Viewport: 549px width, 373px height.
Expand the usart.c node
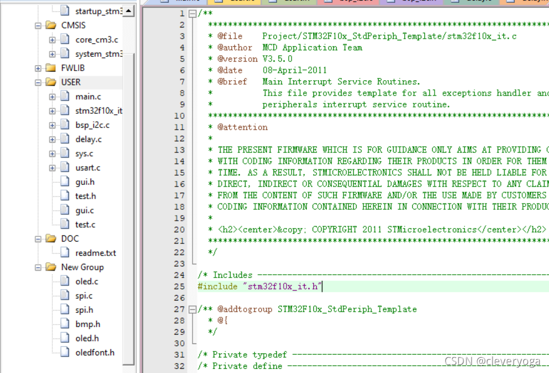pos(52,168)
